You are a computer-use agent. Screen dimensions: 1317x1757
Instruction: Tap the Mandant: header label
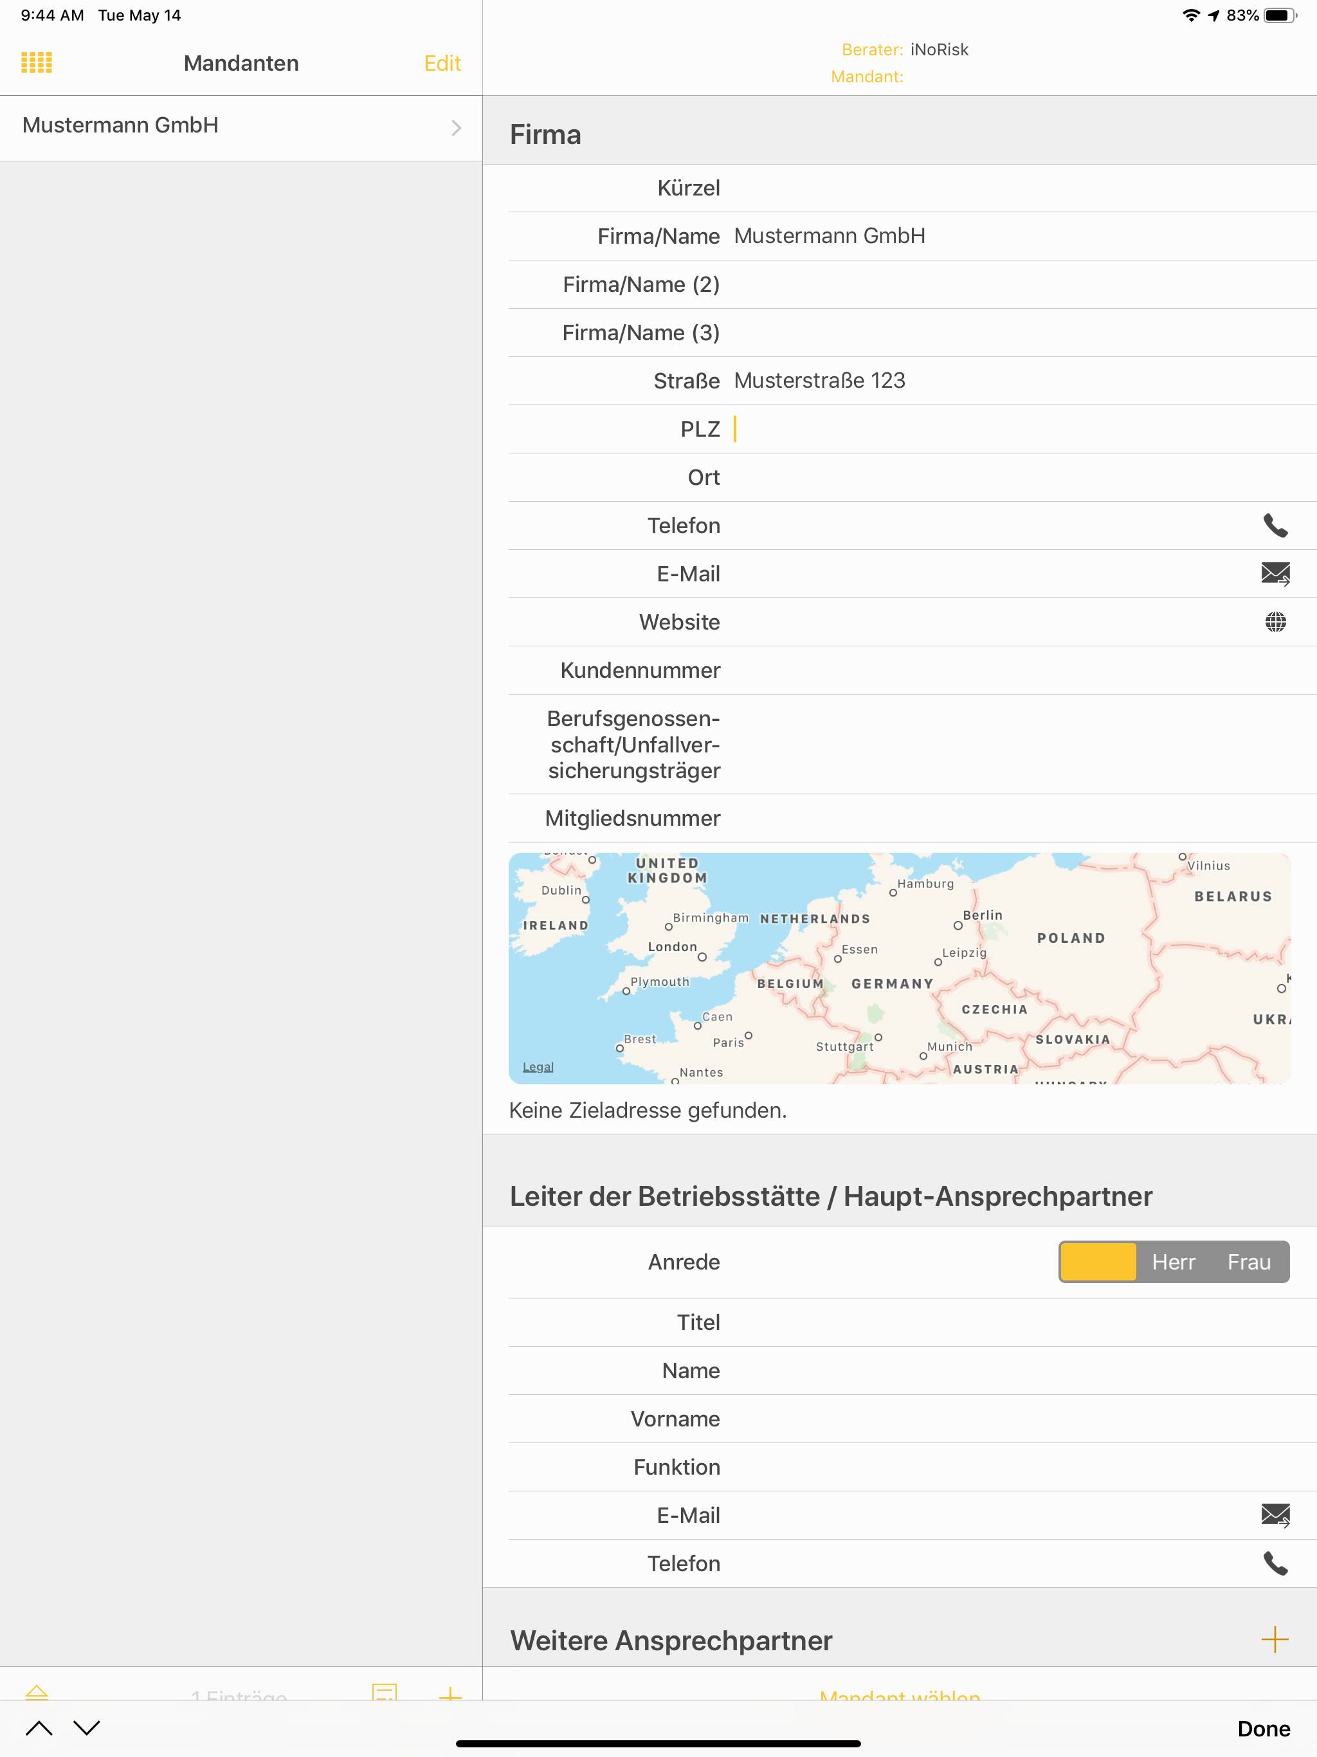[x=867, y=77]
